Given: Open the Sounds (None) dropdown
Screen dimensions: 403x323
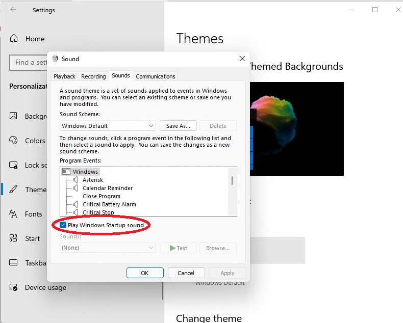Looking at the screenshot, I should tap(108, 248).
